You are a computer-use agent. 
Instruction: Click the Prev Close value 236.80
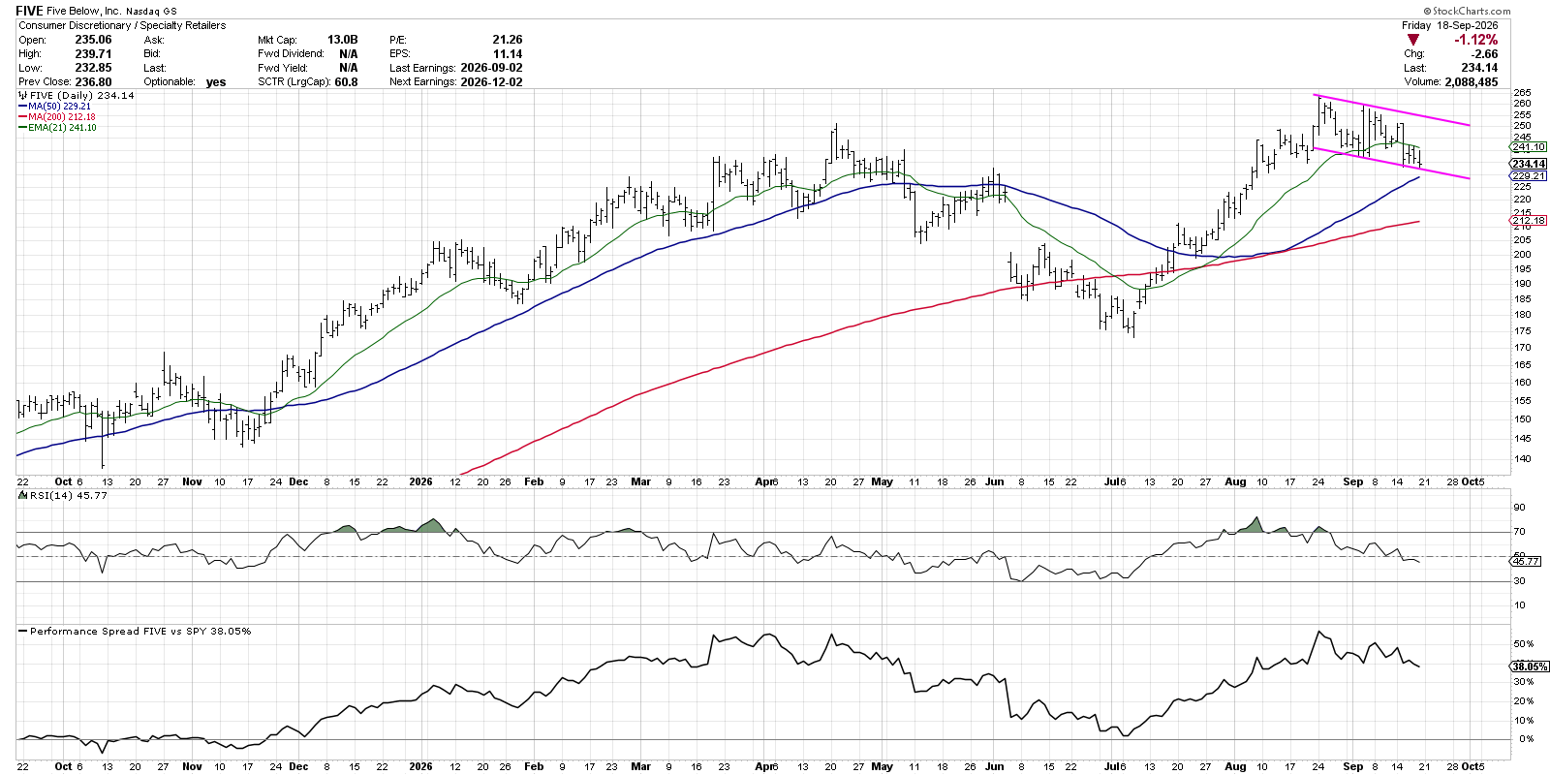93,82
